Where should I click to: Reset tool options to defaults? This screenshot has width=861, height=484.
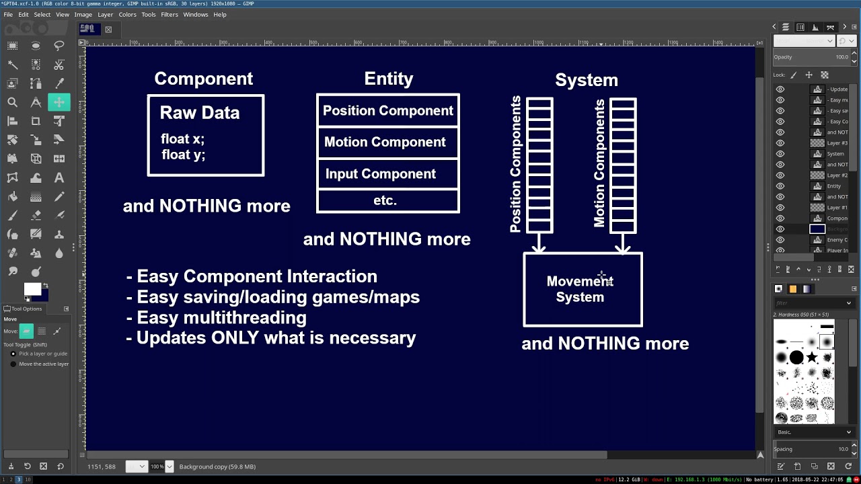[60, 466]
